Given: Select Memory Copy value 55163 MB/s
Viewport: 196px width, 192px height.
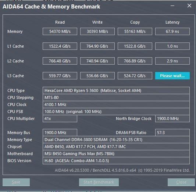Looking at the screenshot, I should pyautogui.click(x=135, y=31).
